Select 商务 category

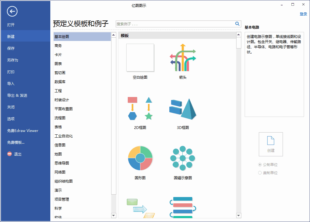(x=82, y=46)
